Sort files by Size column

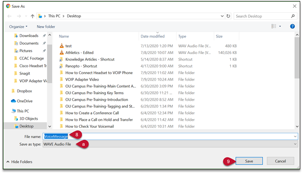[x=219, y=36]
